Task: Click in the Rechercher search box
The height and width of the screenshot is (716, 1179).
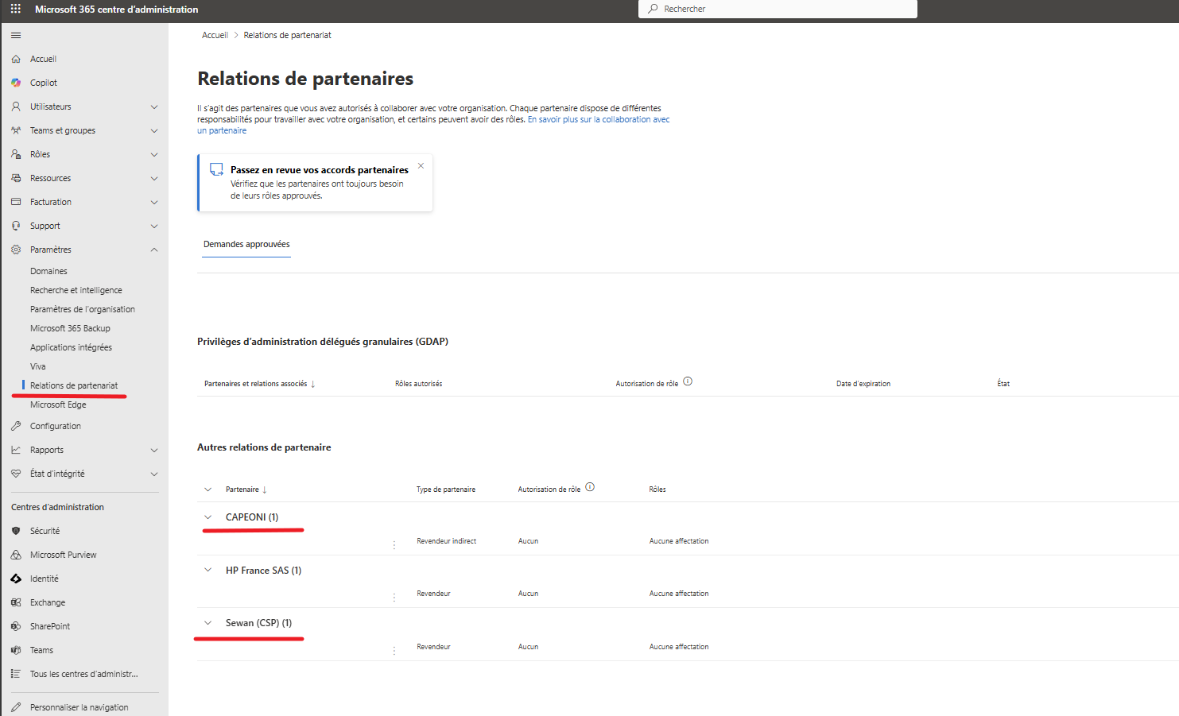Action: click(x=778, y=9)
